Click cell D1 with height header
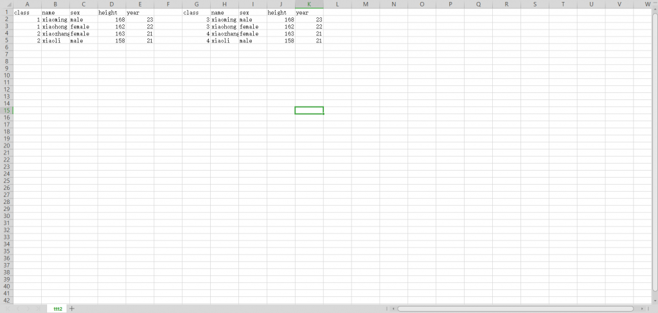 pyautogui.click(x=112, y=12)
